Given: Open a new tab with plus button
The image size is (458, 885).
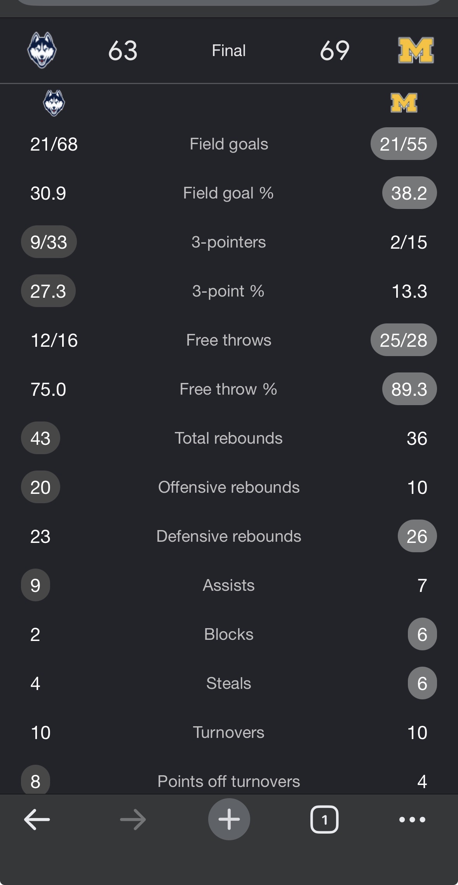Looking at the screenshot, I should pyautogui.click(x=229, y=819).
